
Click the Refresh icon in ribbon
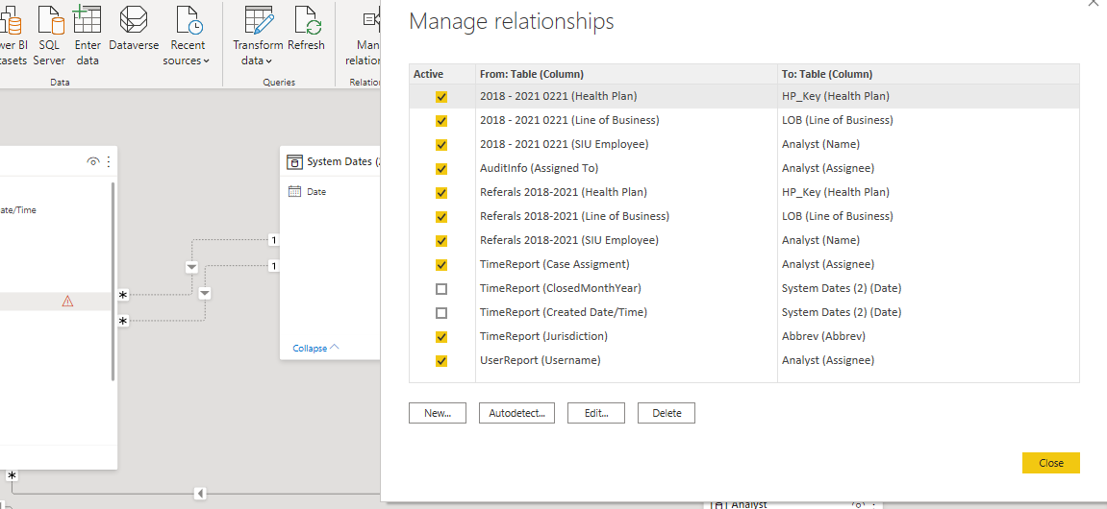[x=308, y=18]
